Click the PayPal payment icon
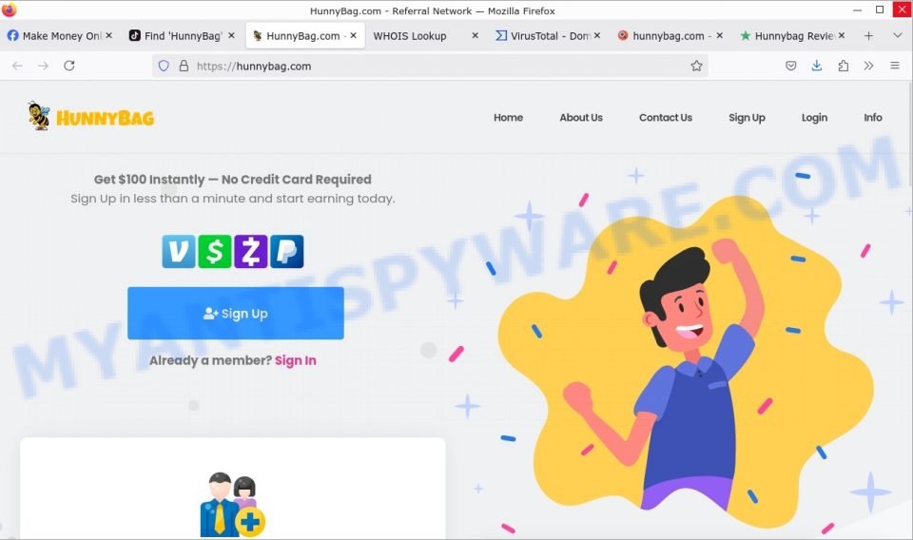Viewport: 913px width, 540px height. 286,251
